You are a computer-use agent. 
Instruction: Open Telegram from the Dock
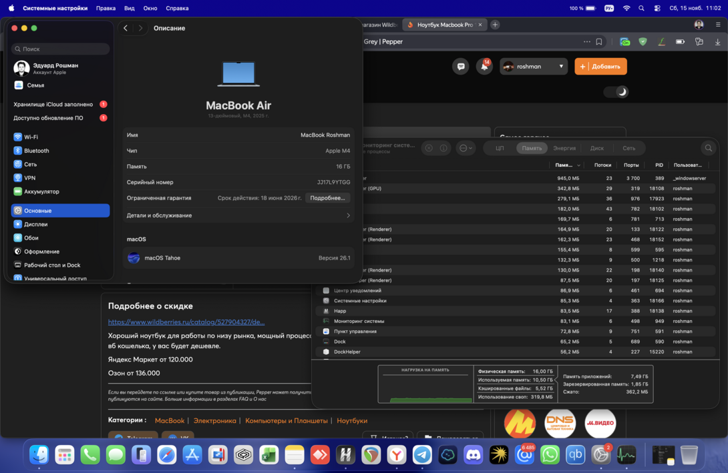click(x=422, y=455)
